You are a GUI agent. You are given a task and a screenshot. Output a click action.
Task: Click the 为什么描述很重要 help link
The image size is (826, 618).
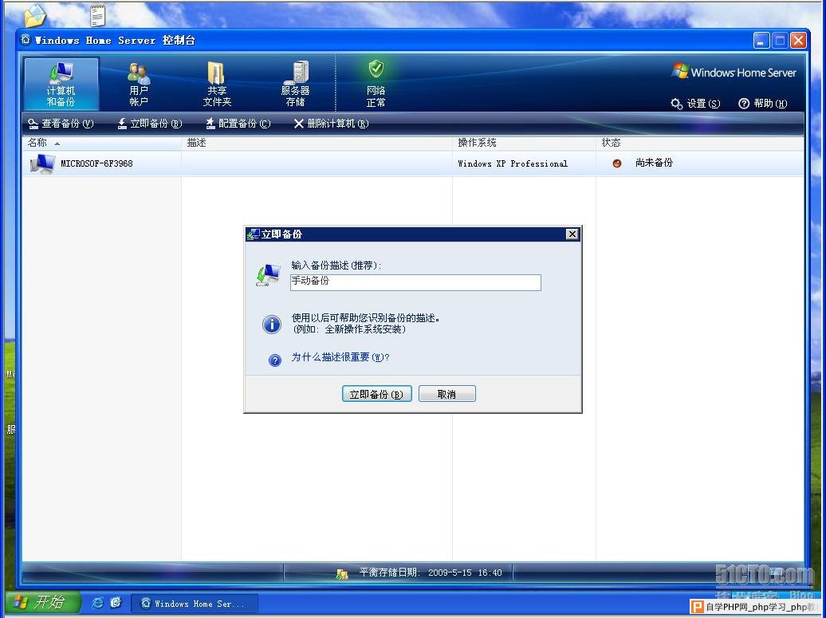click(340, 357)
